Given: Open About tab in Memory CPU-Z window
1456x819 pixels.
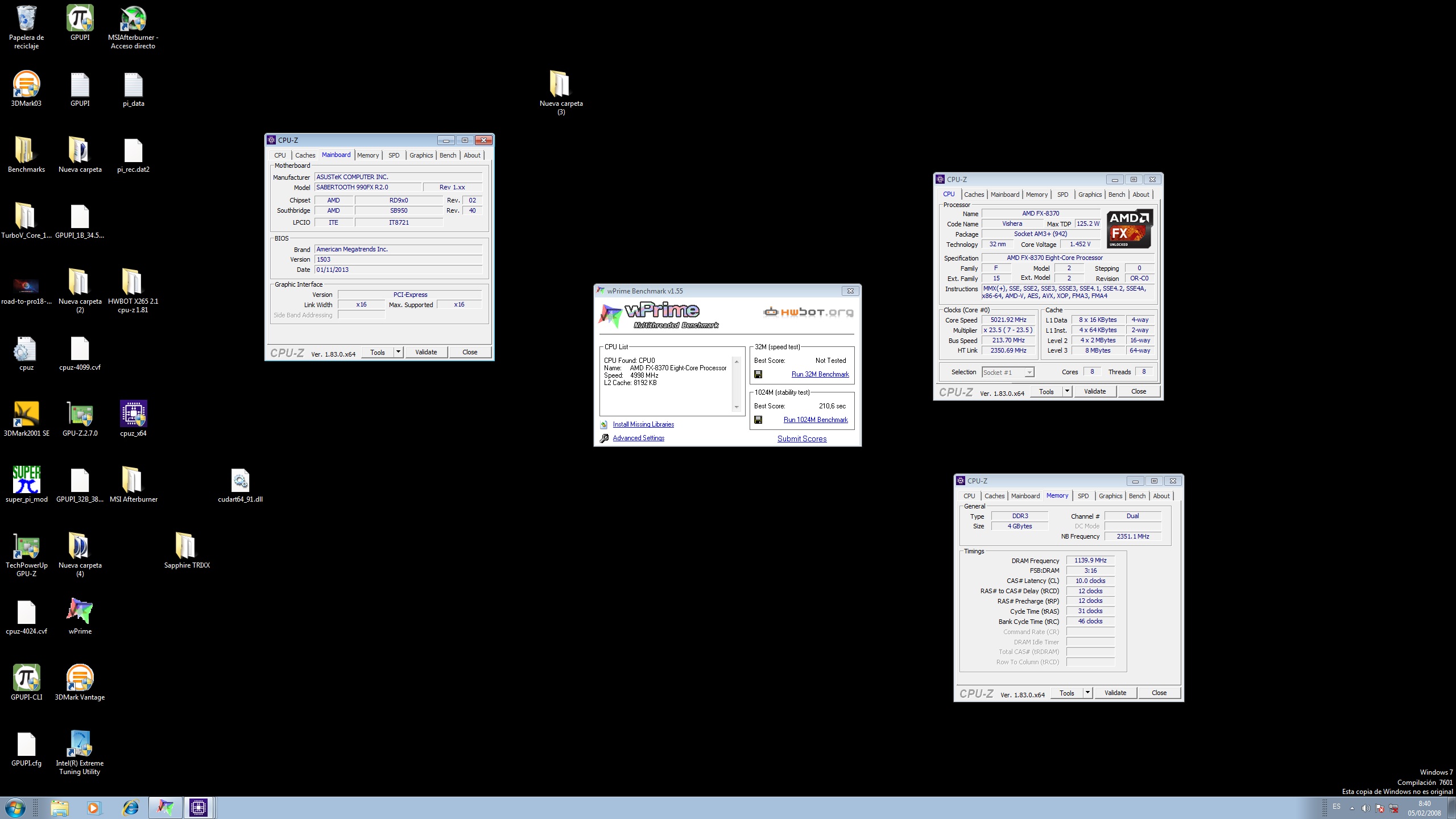Looking at the screenshot, I should tap(1161, 496).
